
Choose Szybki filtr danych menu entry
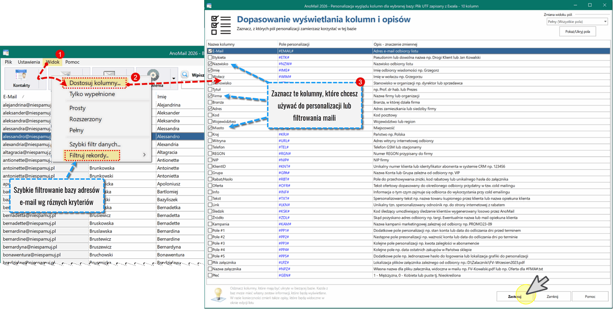click(95, 144)
